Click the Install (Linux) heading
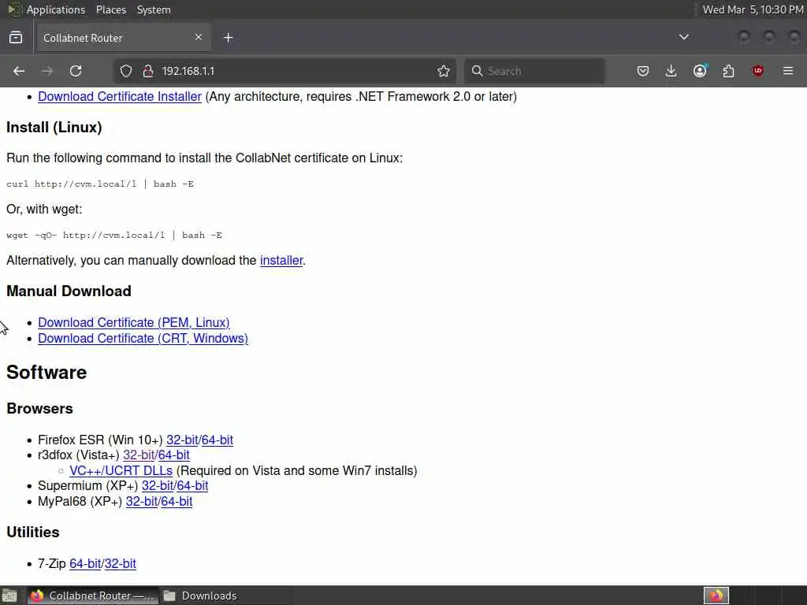 coord(54,127)
